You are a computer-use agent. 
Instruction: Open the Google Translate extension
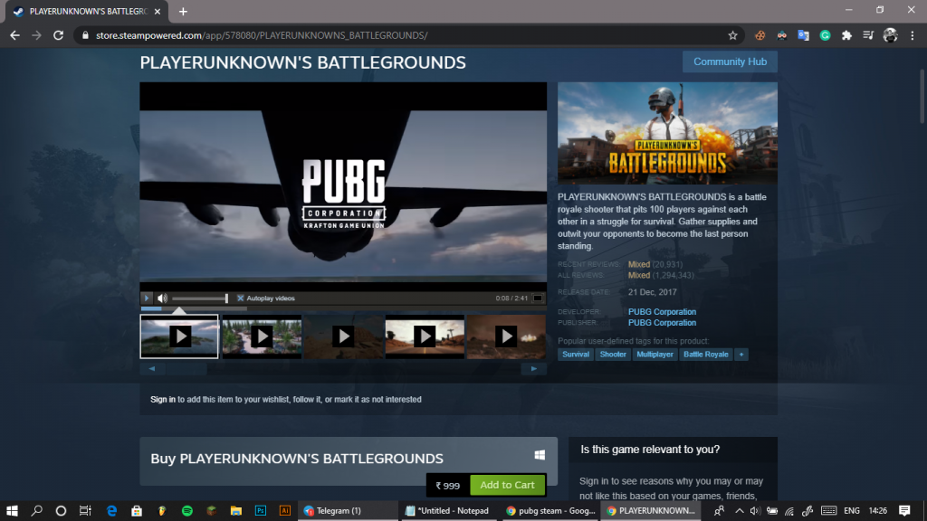tap(803, 35)
